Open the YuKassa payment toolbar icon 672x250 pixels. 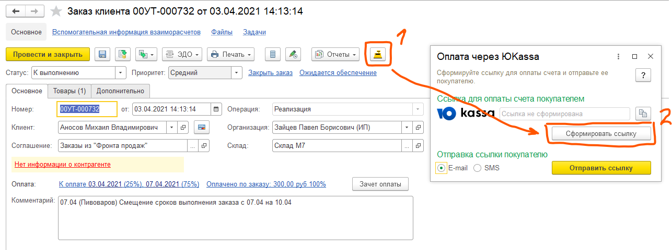pyautogui.click(x=377, y=54)
